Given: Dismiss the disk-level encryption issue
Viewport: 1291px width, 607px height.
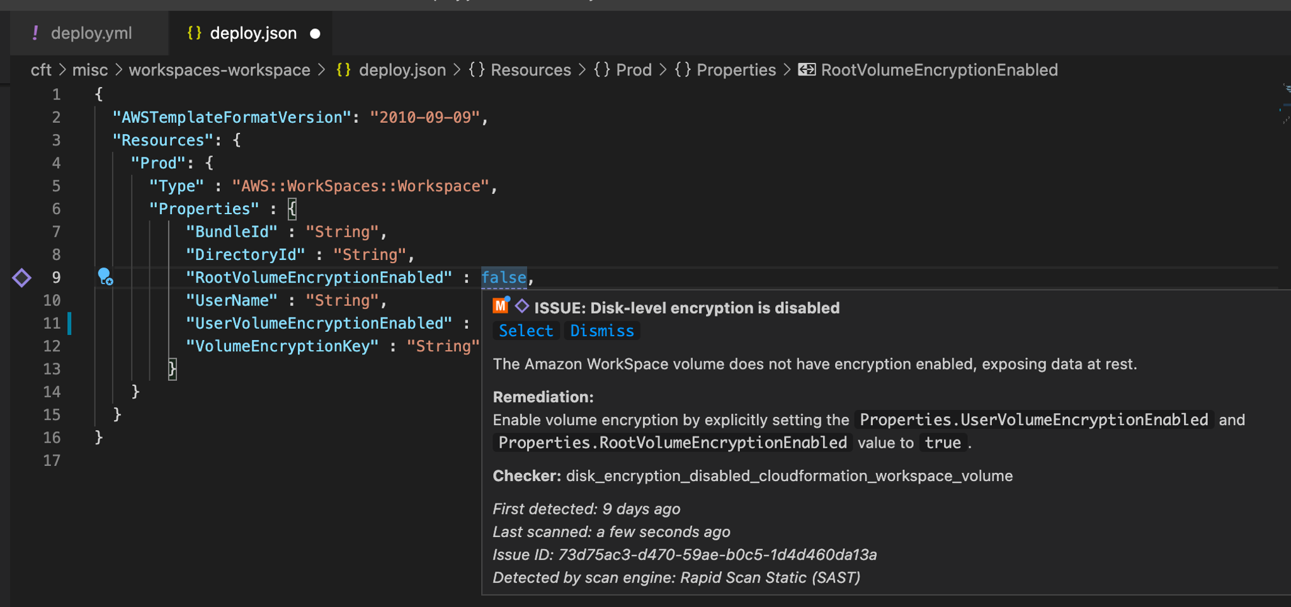Looking at the screenshot, I should click(x=601, y=331).
